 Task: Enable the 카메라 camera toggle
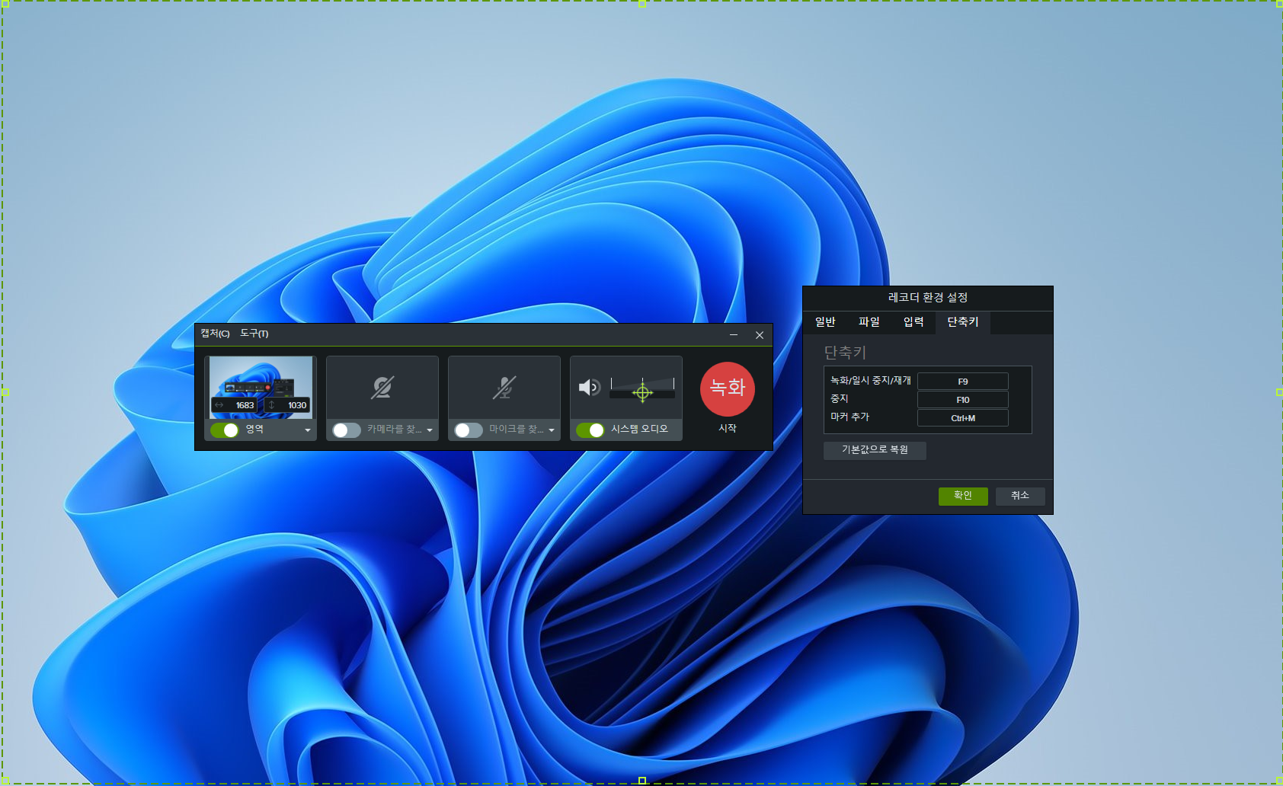point(347,430)
